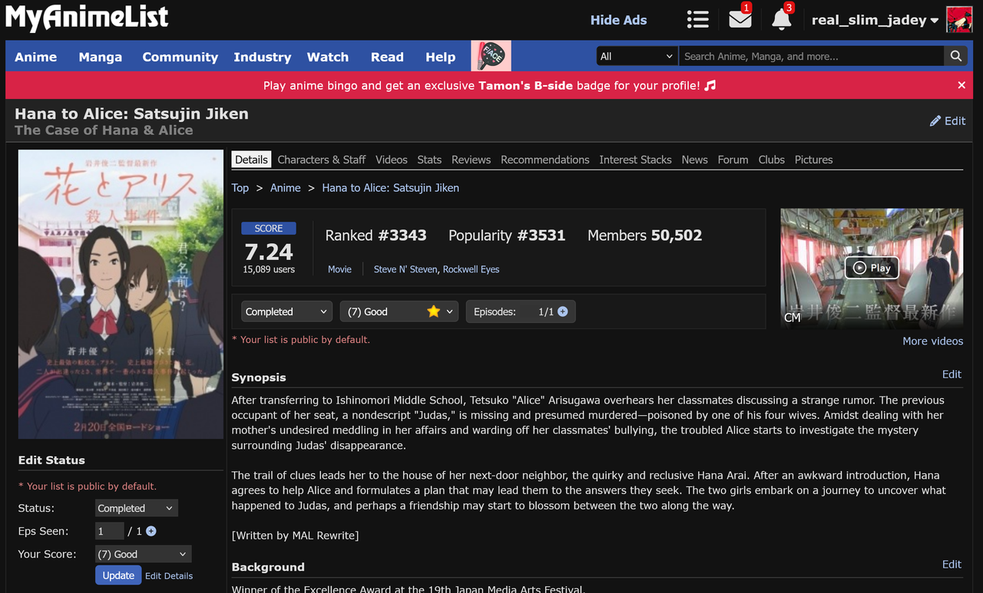Image resolution: width=983 pixels, height=593 pixels.
Task: Select the Details tab
Action: (251, 160)
